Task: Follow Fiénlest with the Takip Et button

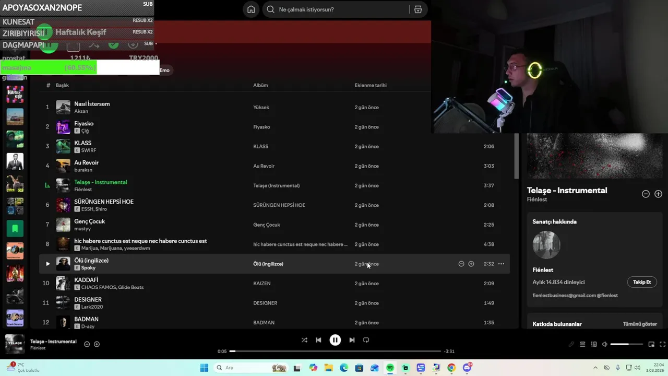Action: click(x=642, y=282)
